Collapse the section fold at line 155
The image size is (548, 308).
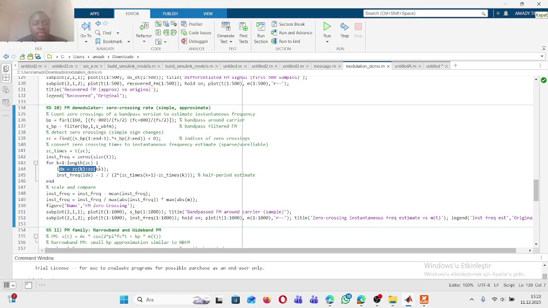click(x=36, y=236)
